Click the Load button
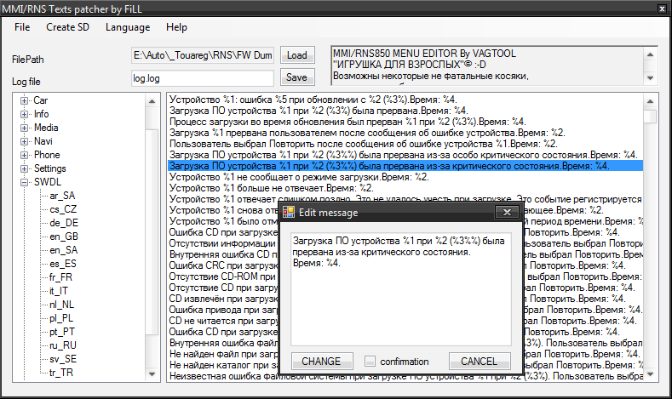The width and height of the screenshot is (672, 399). click(296, 55)
